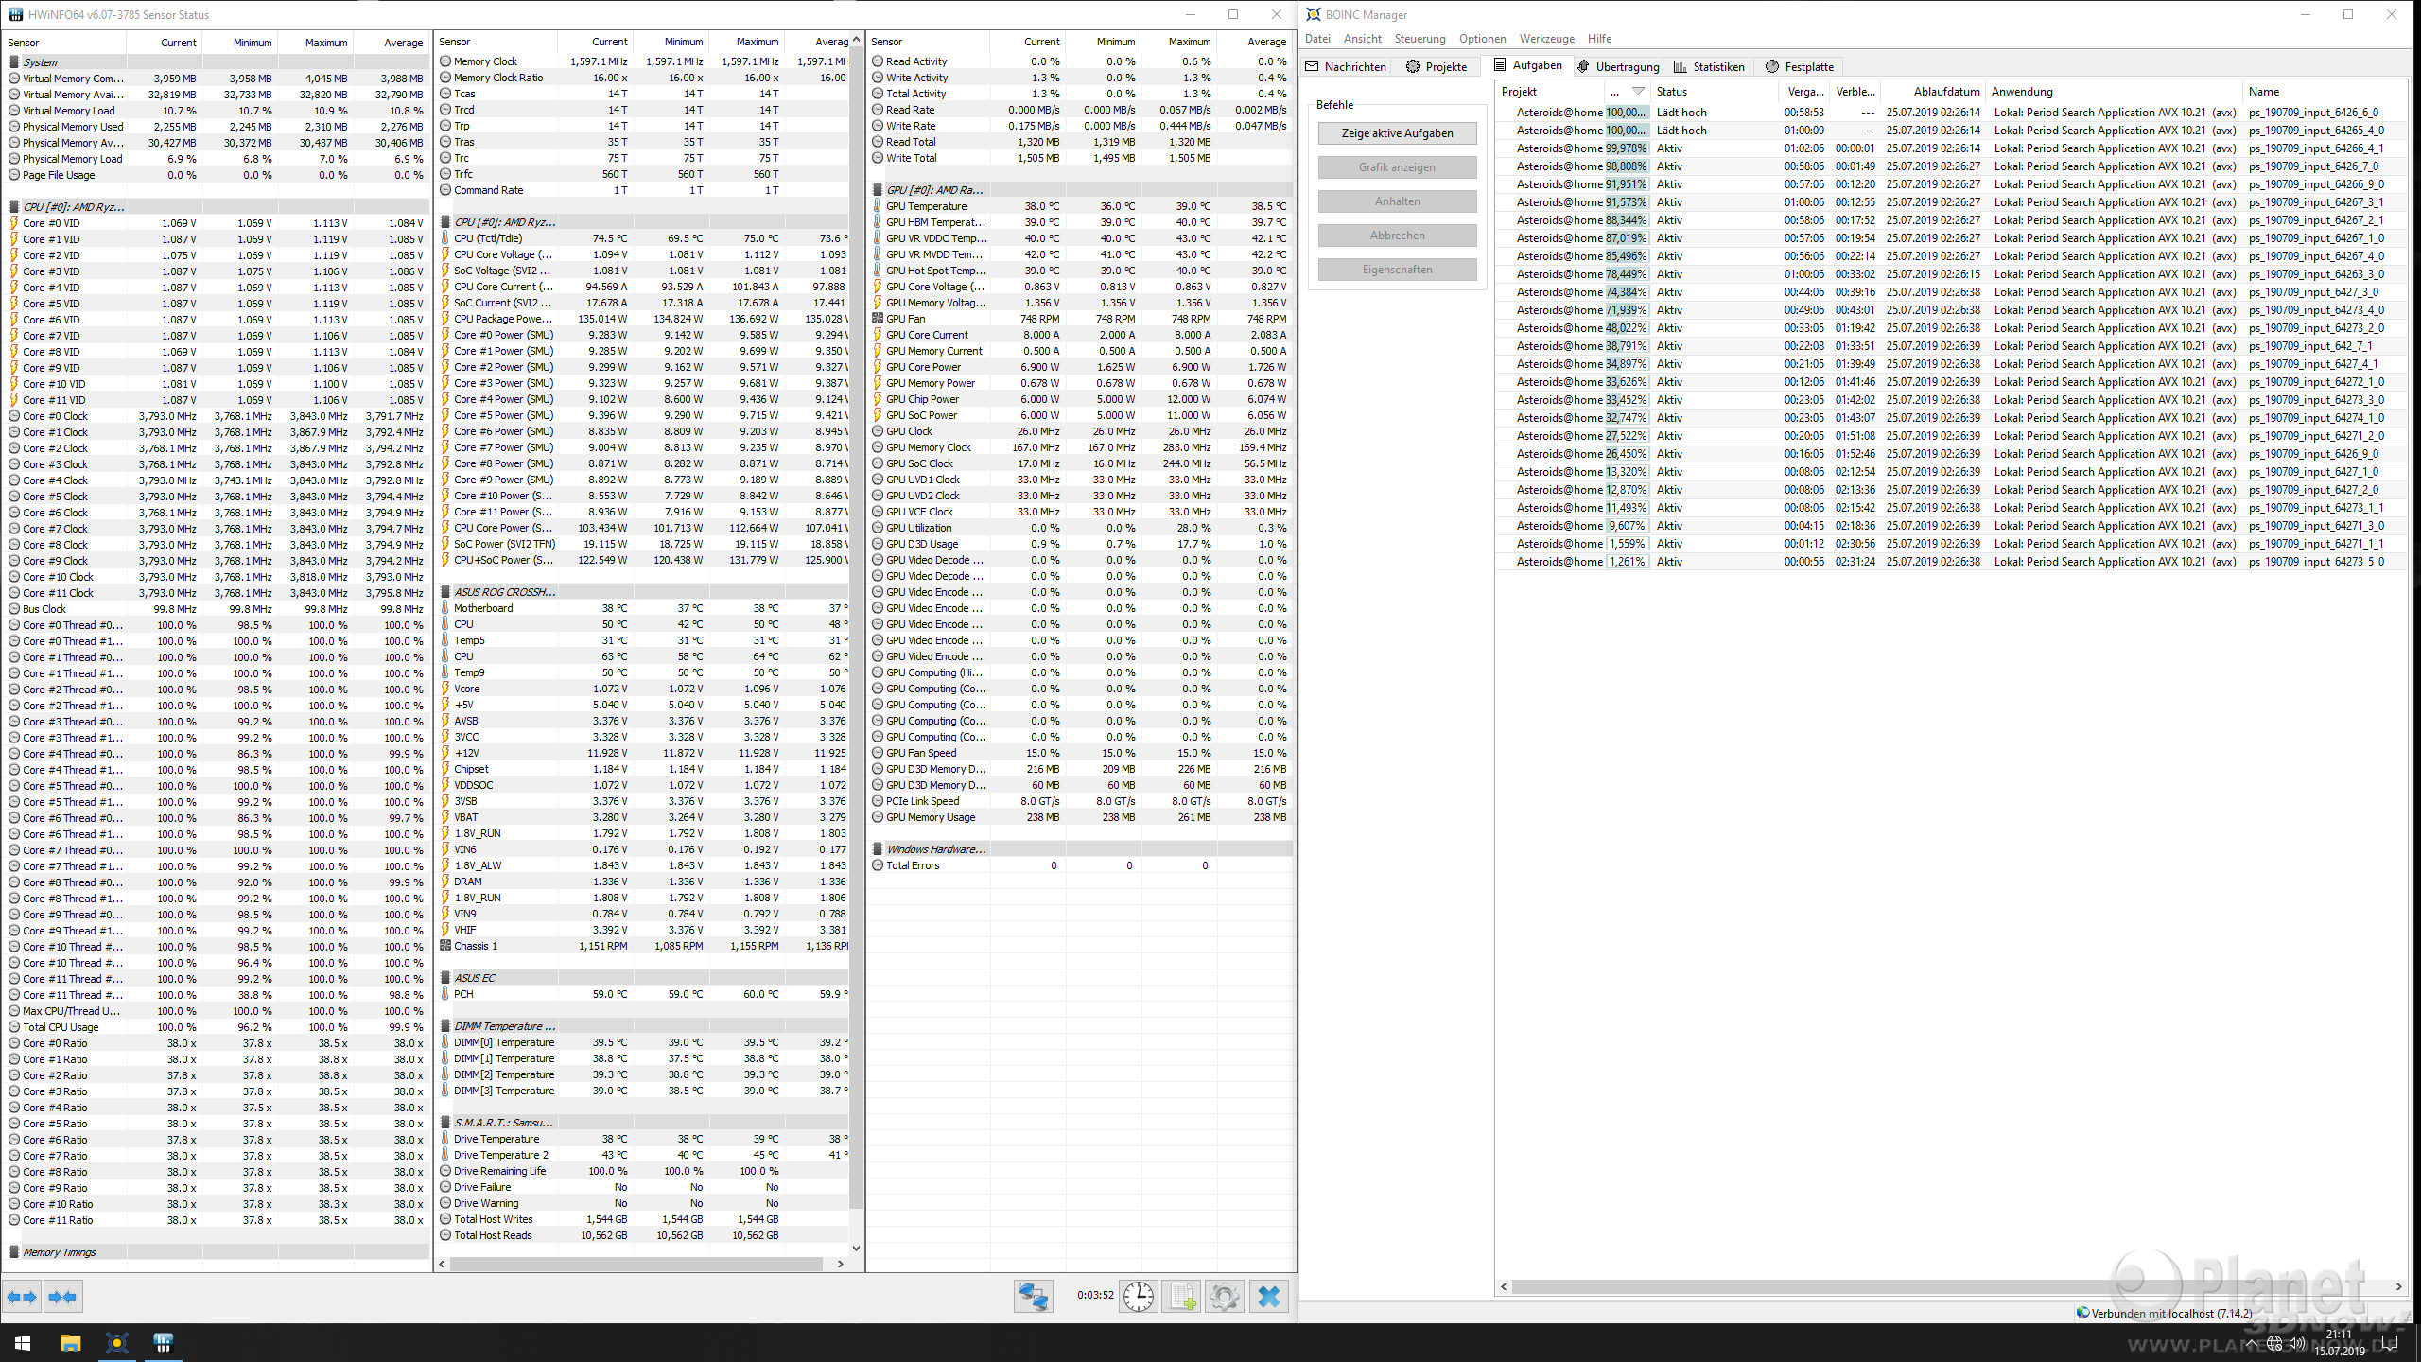Click BOINC Manager taskbar icon
This screenshot has height=1362, width=2421.
click(x=116, y=1343)
